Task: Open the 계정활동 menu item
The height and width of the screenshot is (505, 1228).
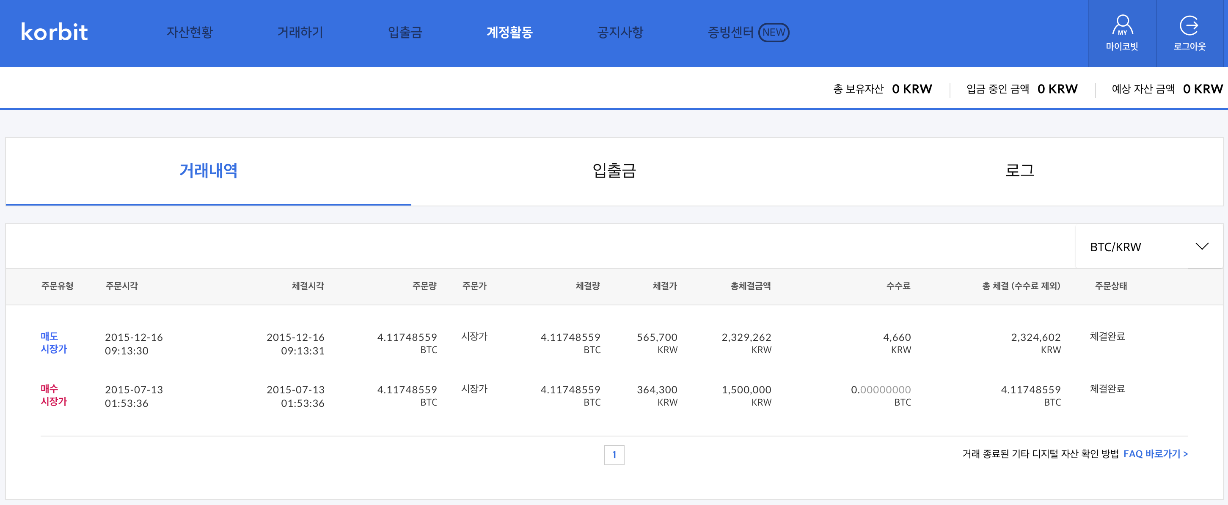Action: pyautogui.click(x=509, y=33)
